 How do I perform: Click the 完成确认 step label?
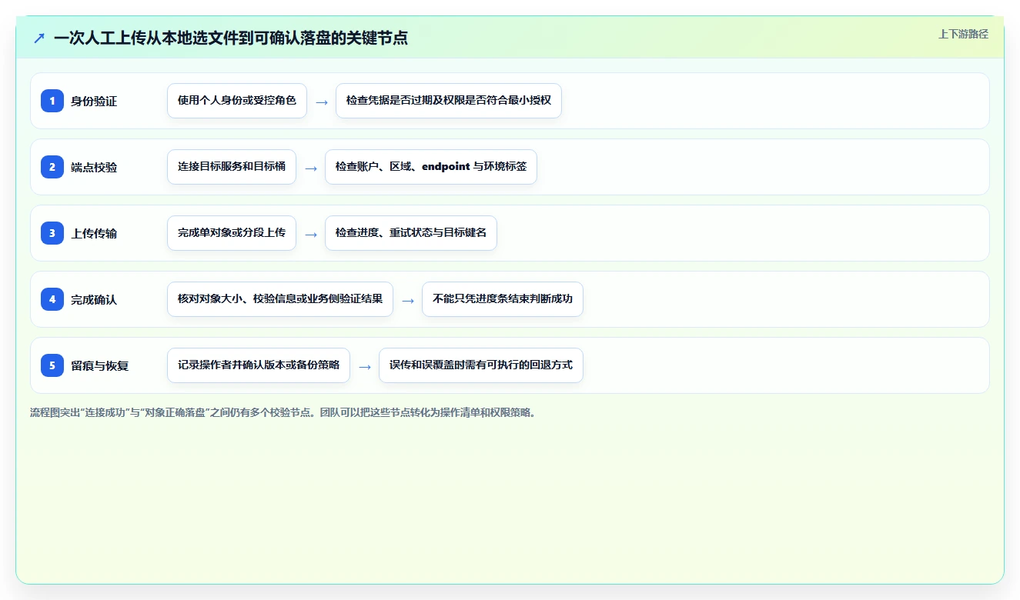pos(94,299)
